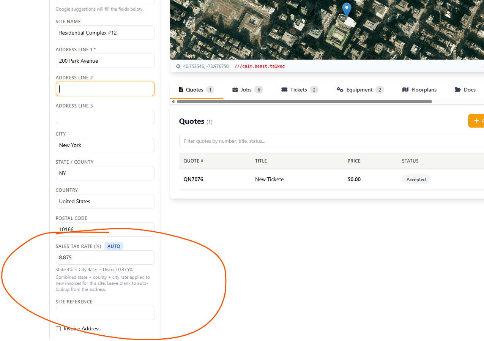Switch to the Docs tab
This screenshot has height=341, width=484.
[465, 90]
